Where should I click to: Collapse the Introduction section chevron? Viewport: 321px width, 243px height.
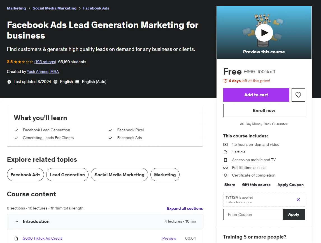pos(17,221)
